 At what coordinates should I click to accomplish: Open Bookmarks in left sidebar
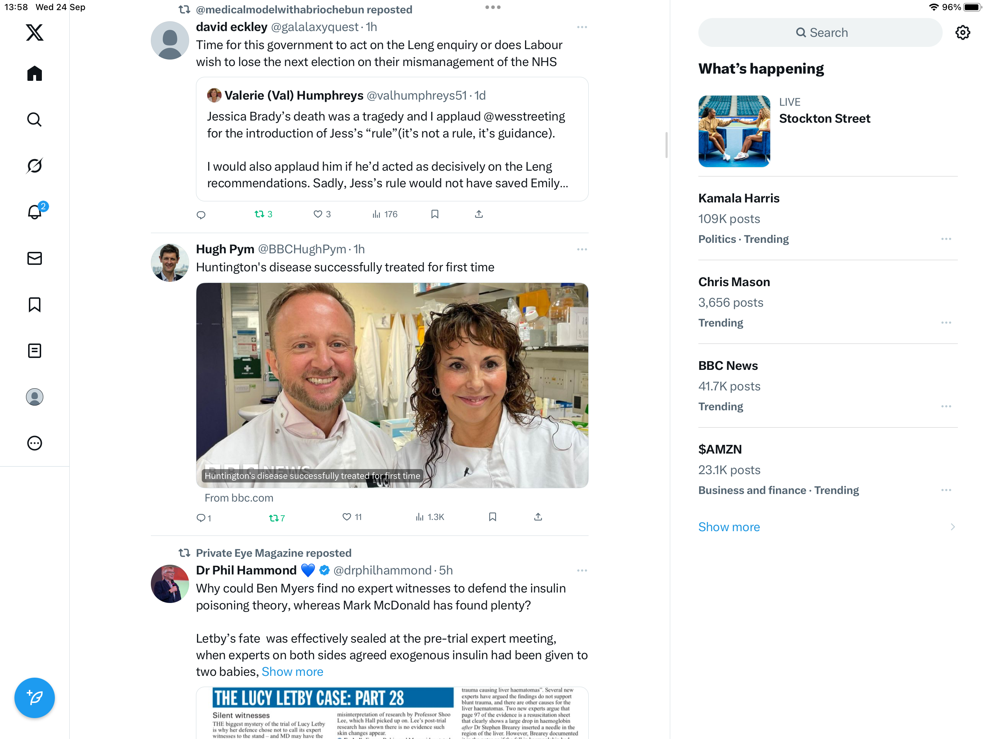tap(34, 305)
